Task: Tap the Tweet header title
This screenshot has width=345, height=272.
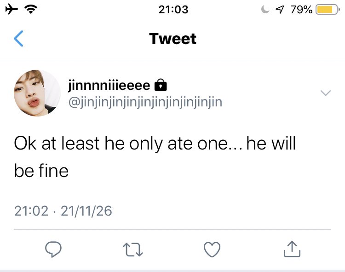Action: click(172, 39)
